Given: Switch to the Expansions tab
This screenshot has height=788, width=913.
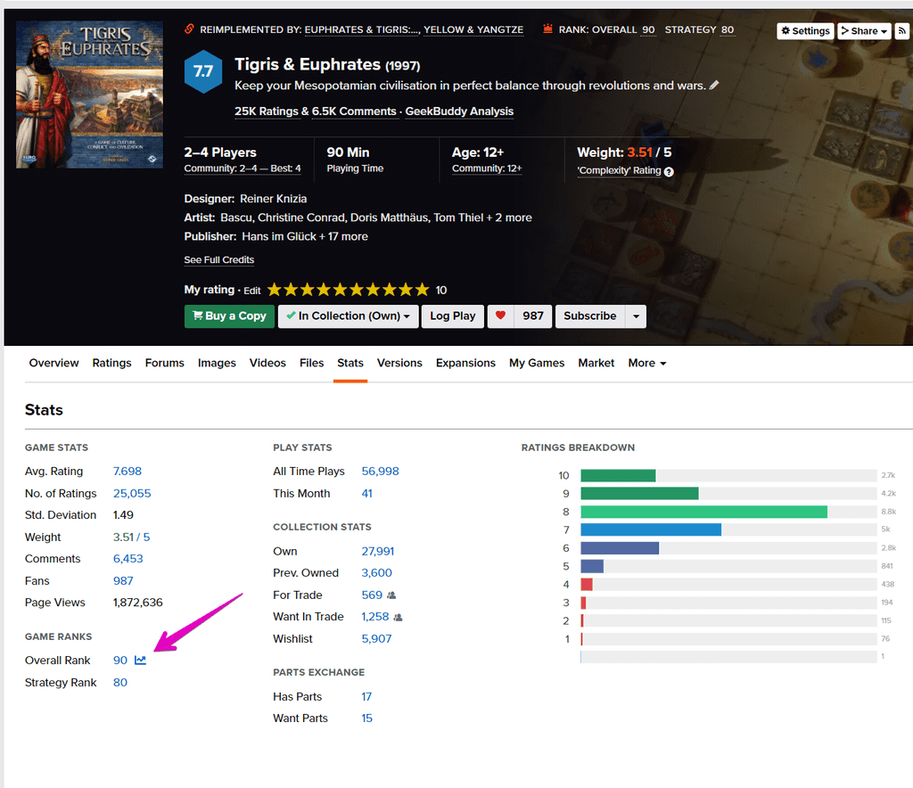Looking at the screenshot, I should [x=465, y=363].
